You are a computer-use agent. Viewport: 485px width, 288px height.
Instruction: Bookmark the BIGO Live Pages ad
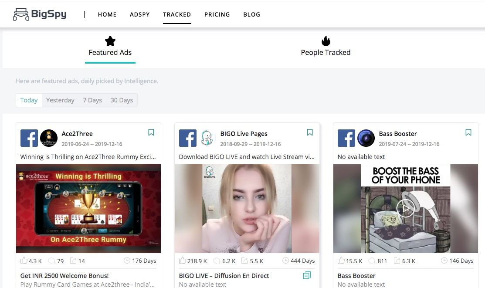tap(309, 132)
